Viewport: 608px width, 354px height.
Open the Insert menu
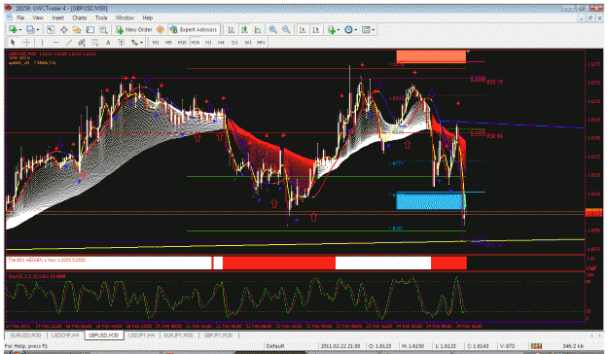(57, 18)
